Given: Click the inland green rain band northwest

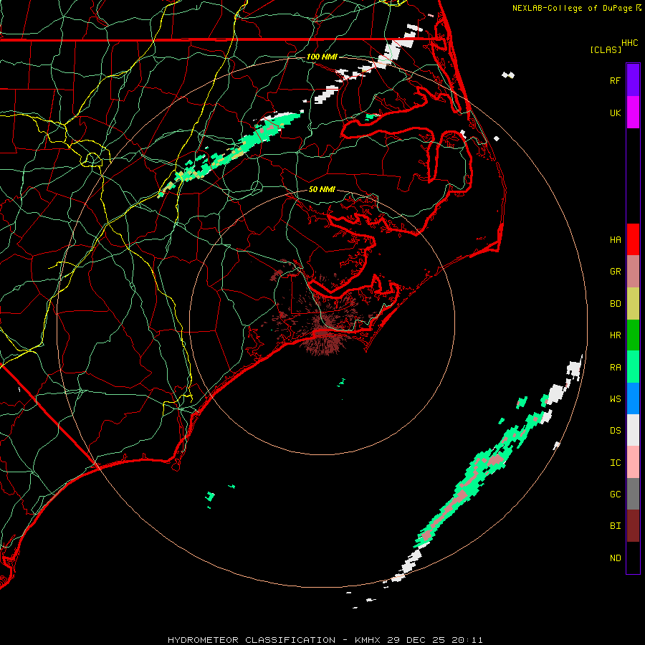Looking at the screenshot, I should tap(230, 154).
